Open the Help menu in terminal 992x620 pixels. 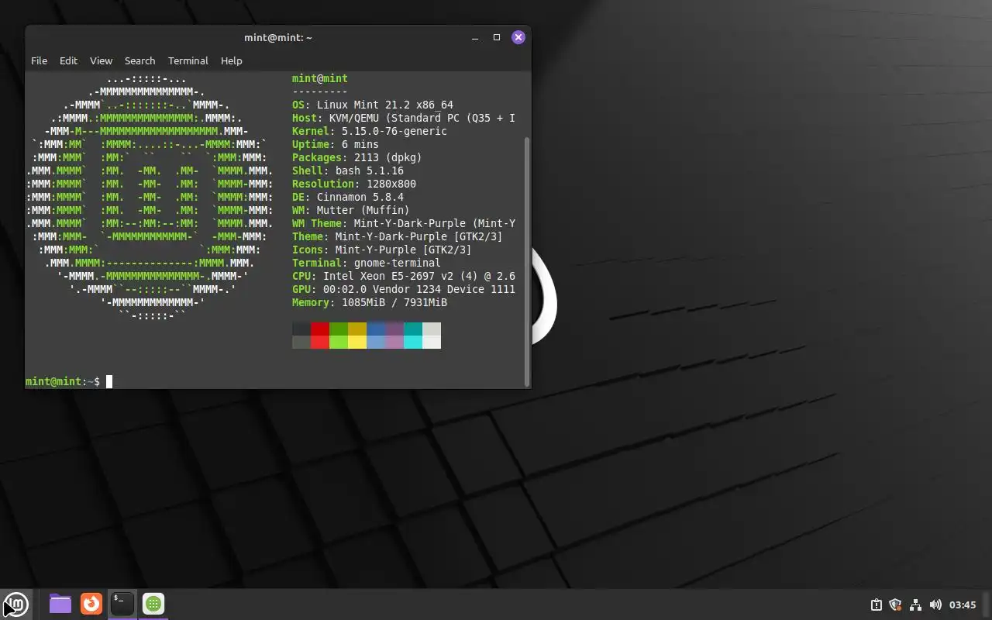click(231, 60)
